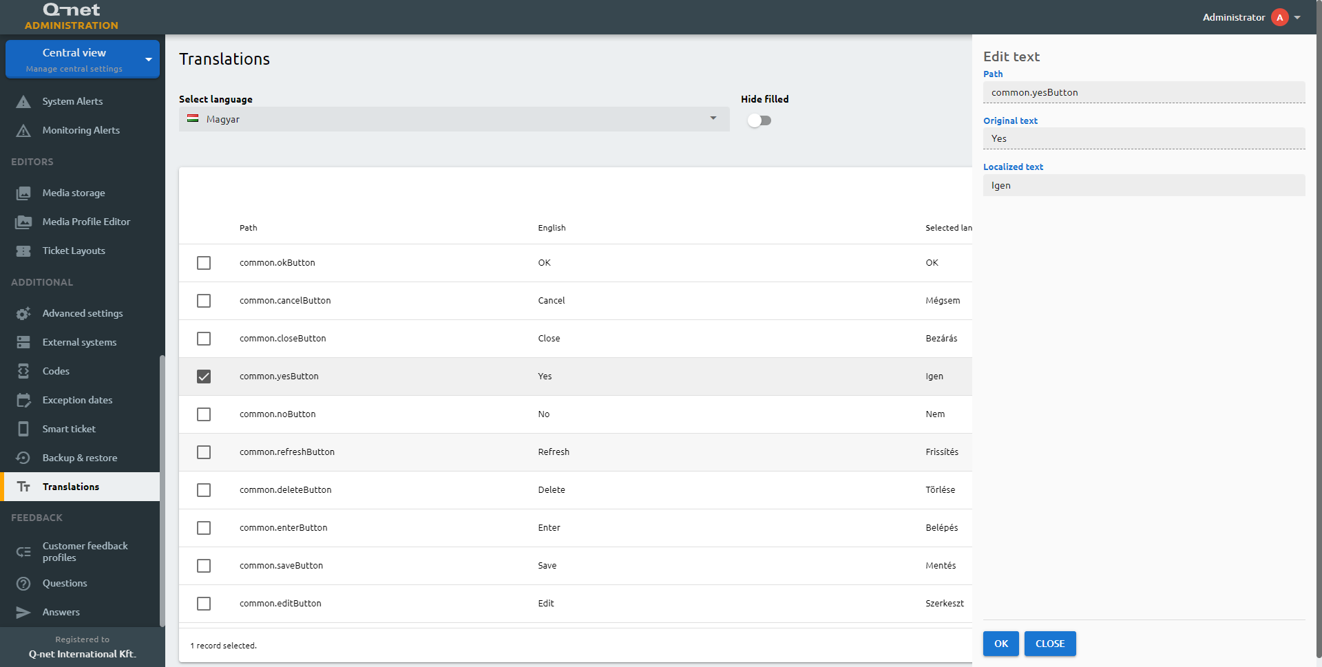The height and width of the screenshot is (667, 1322).
Task: Click the Answers send icon
Action: [23, 613]
